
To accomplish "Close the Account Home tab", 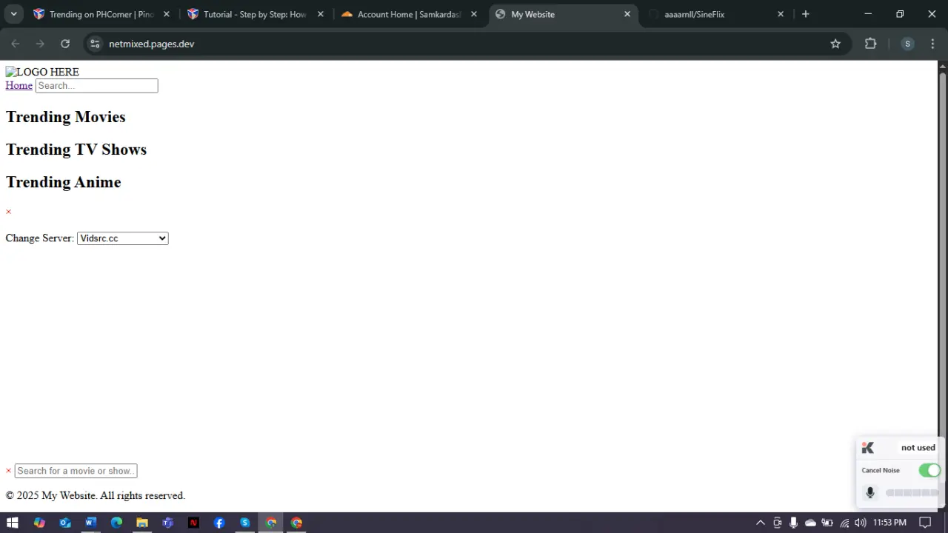I will [x=474, y=14].
